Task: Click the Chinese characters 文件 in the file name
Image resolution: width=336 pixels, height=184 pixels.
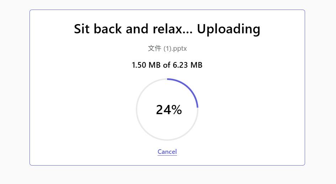Action: point(154,49)
